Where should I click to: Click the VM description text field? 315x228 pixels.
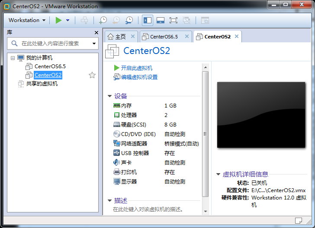pyautogui.click(x=148, y=209)
